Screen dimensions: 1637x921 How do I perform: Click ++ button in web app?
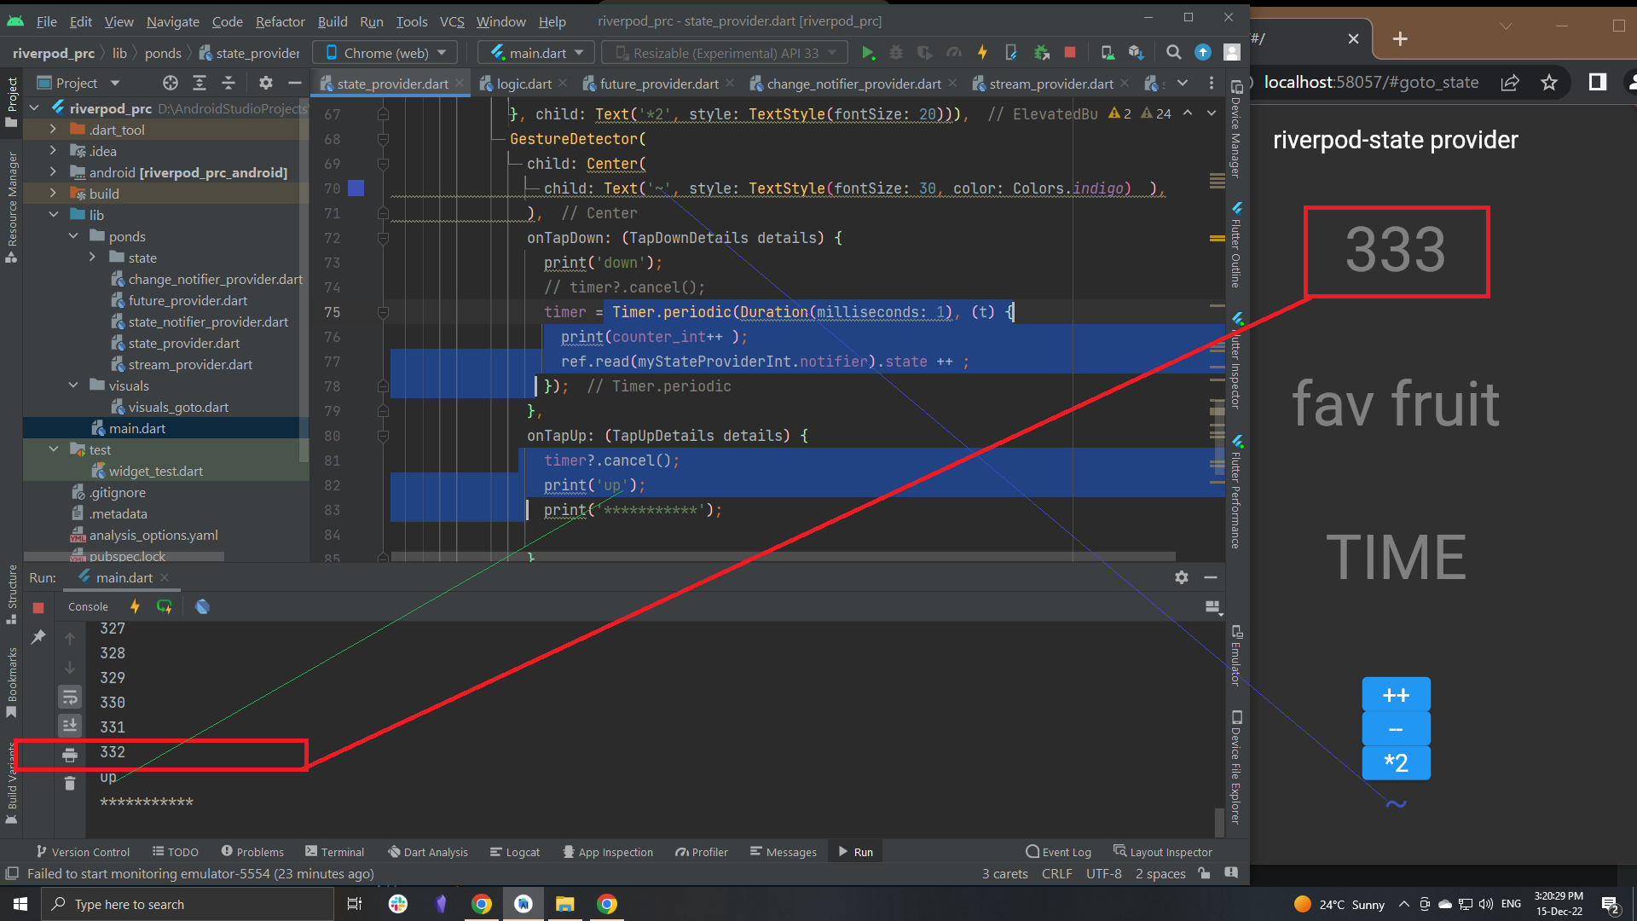click(1396, 695)
